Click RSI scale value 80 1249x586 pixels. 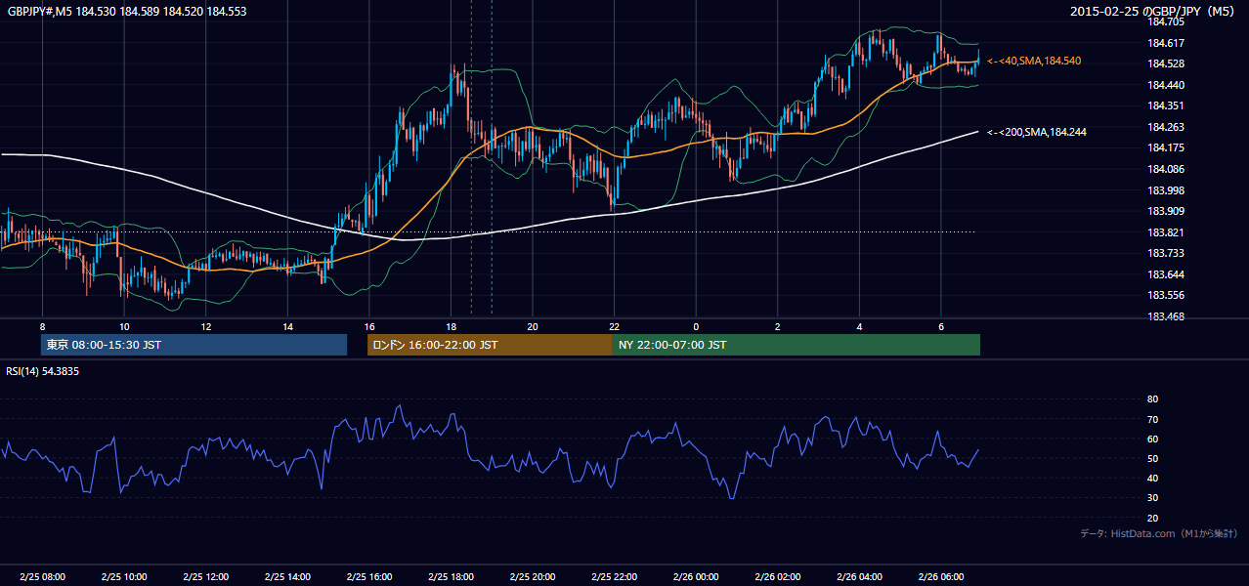coord(1152,399)
